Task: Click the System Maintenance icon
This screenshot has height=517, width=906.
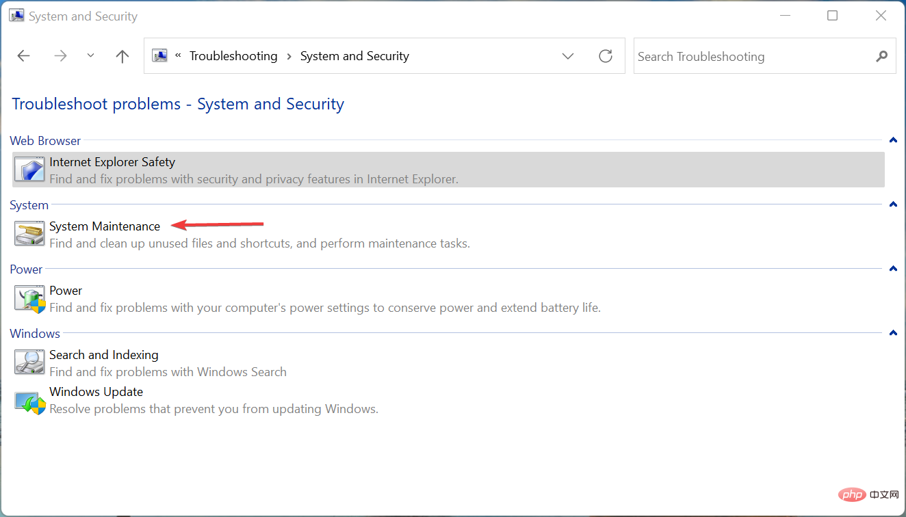Action: (29, 234)
